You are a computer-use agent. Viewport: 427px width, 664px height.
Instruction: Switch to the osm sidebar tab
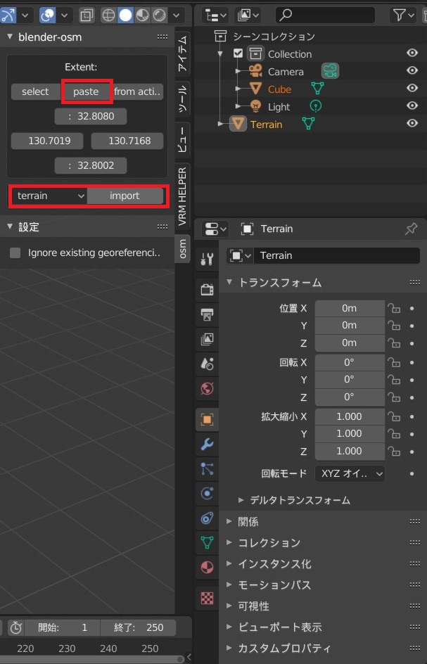pyautogui.click(x=183, y=249)
